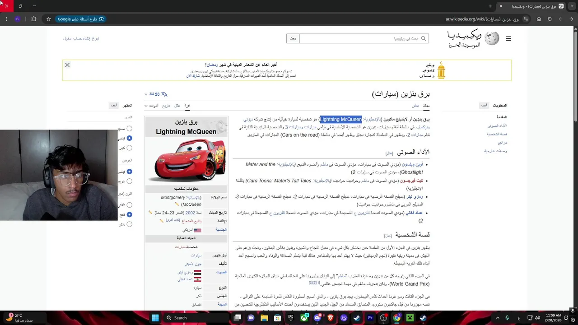Open the Chrome extensions puzzle icon

34,19
